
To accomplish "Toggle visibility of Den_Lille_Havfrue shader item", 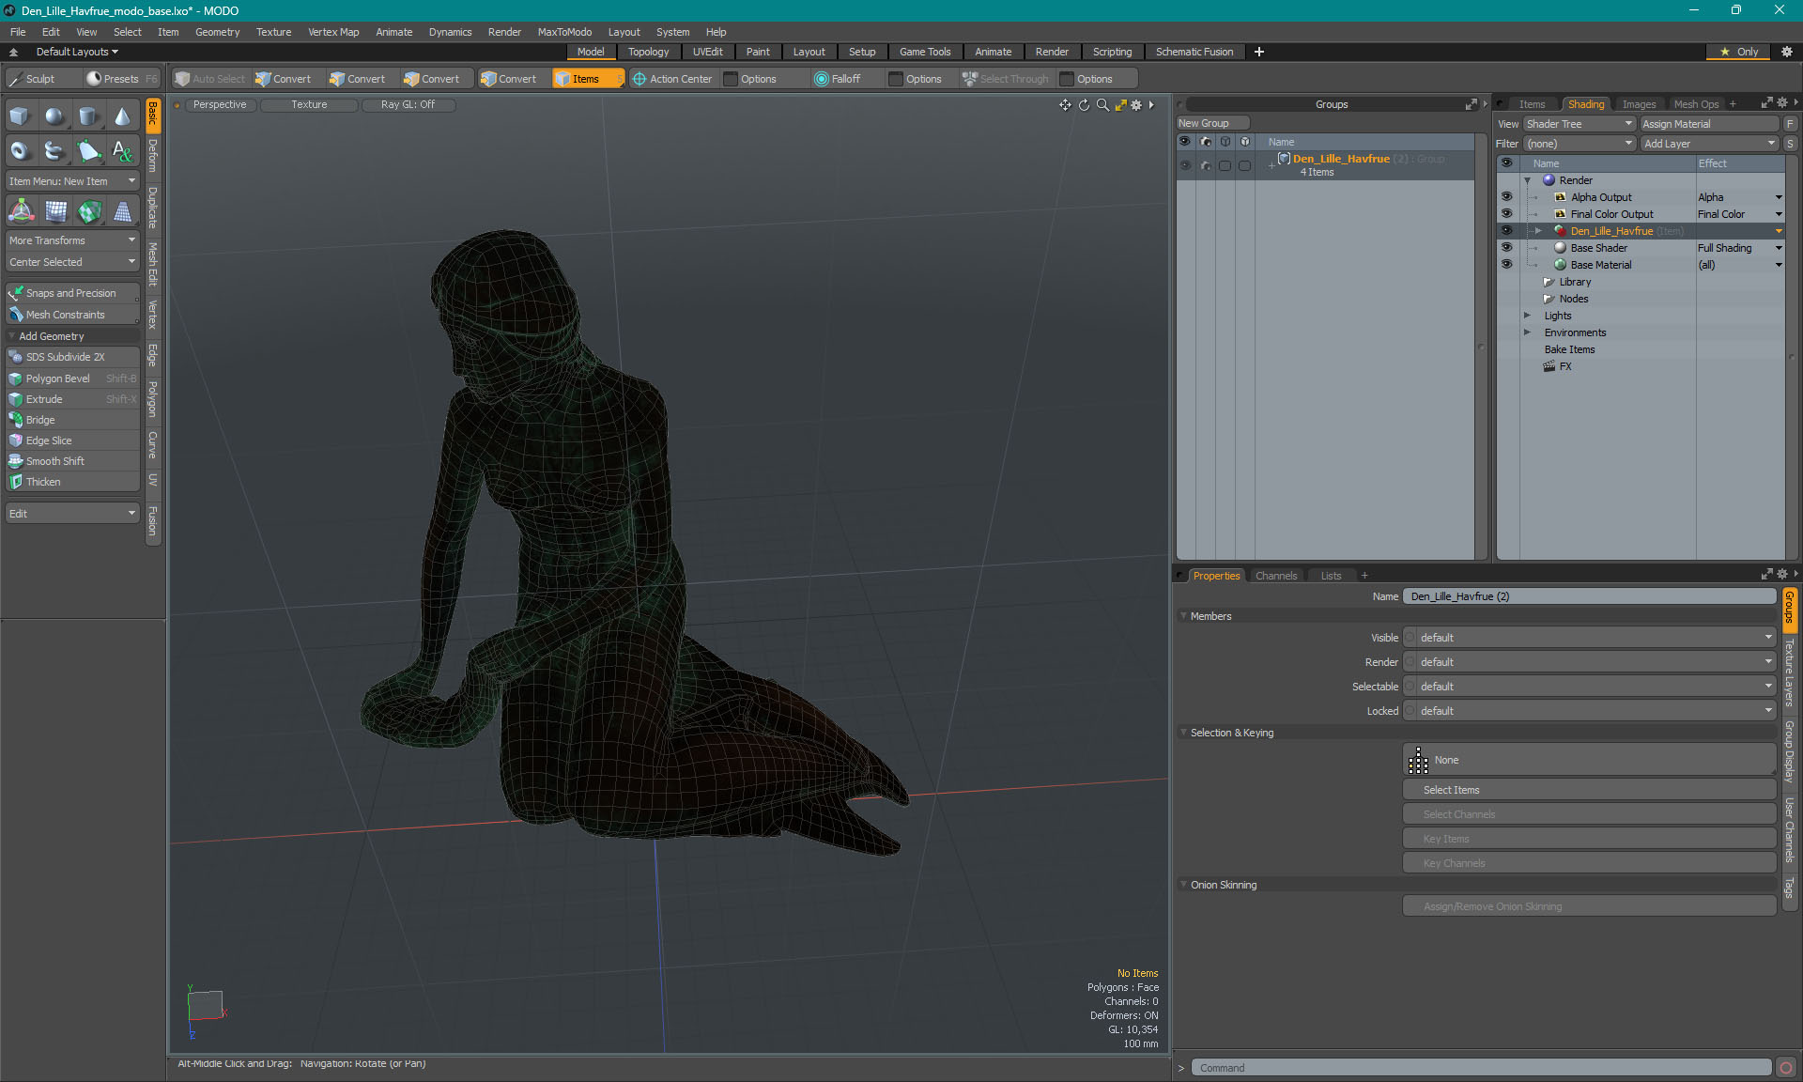I will [1506, 231].
